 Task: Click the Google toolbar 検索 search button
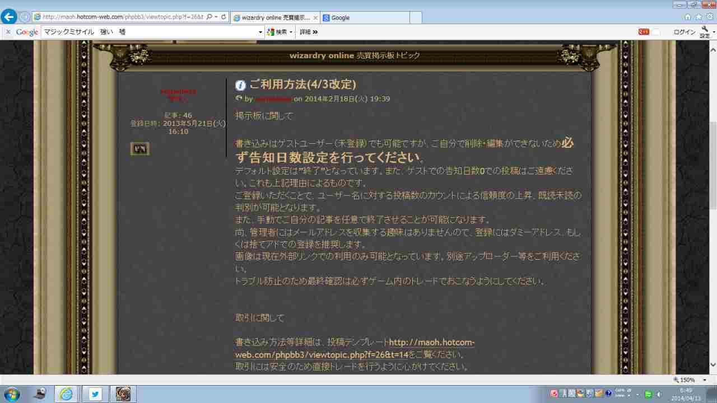pyautogui.click(x=277, y=32)
